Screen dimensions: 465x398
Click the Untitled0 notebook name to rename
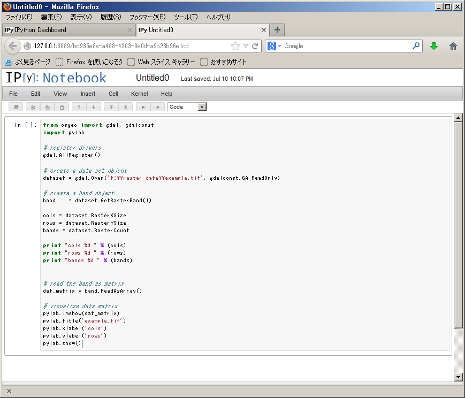tap(153, 78)
